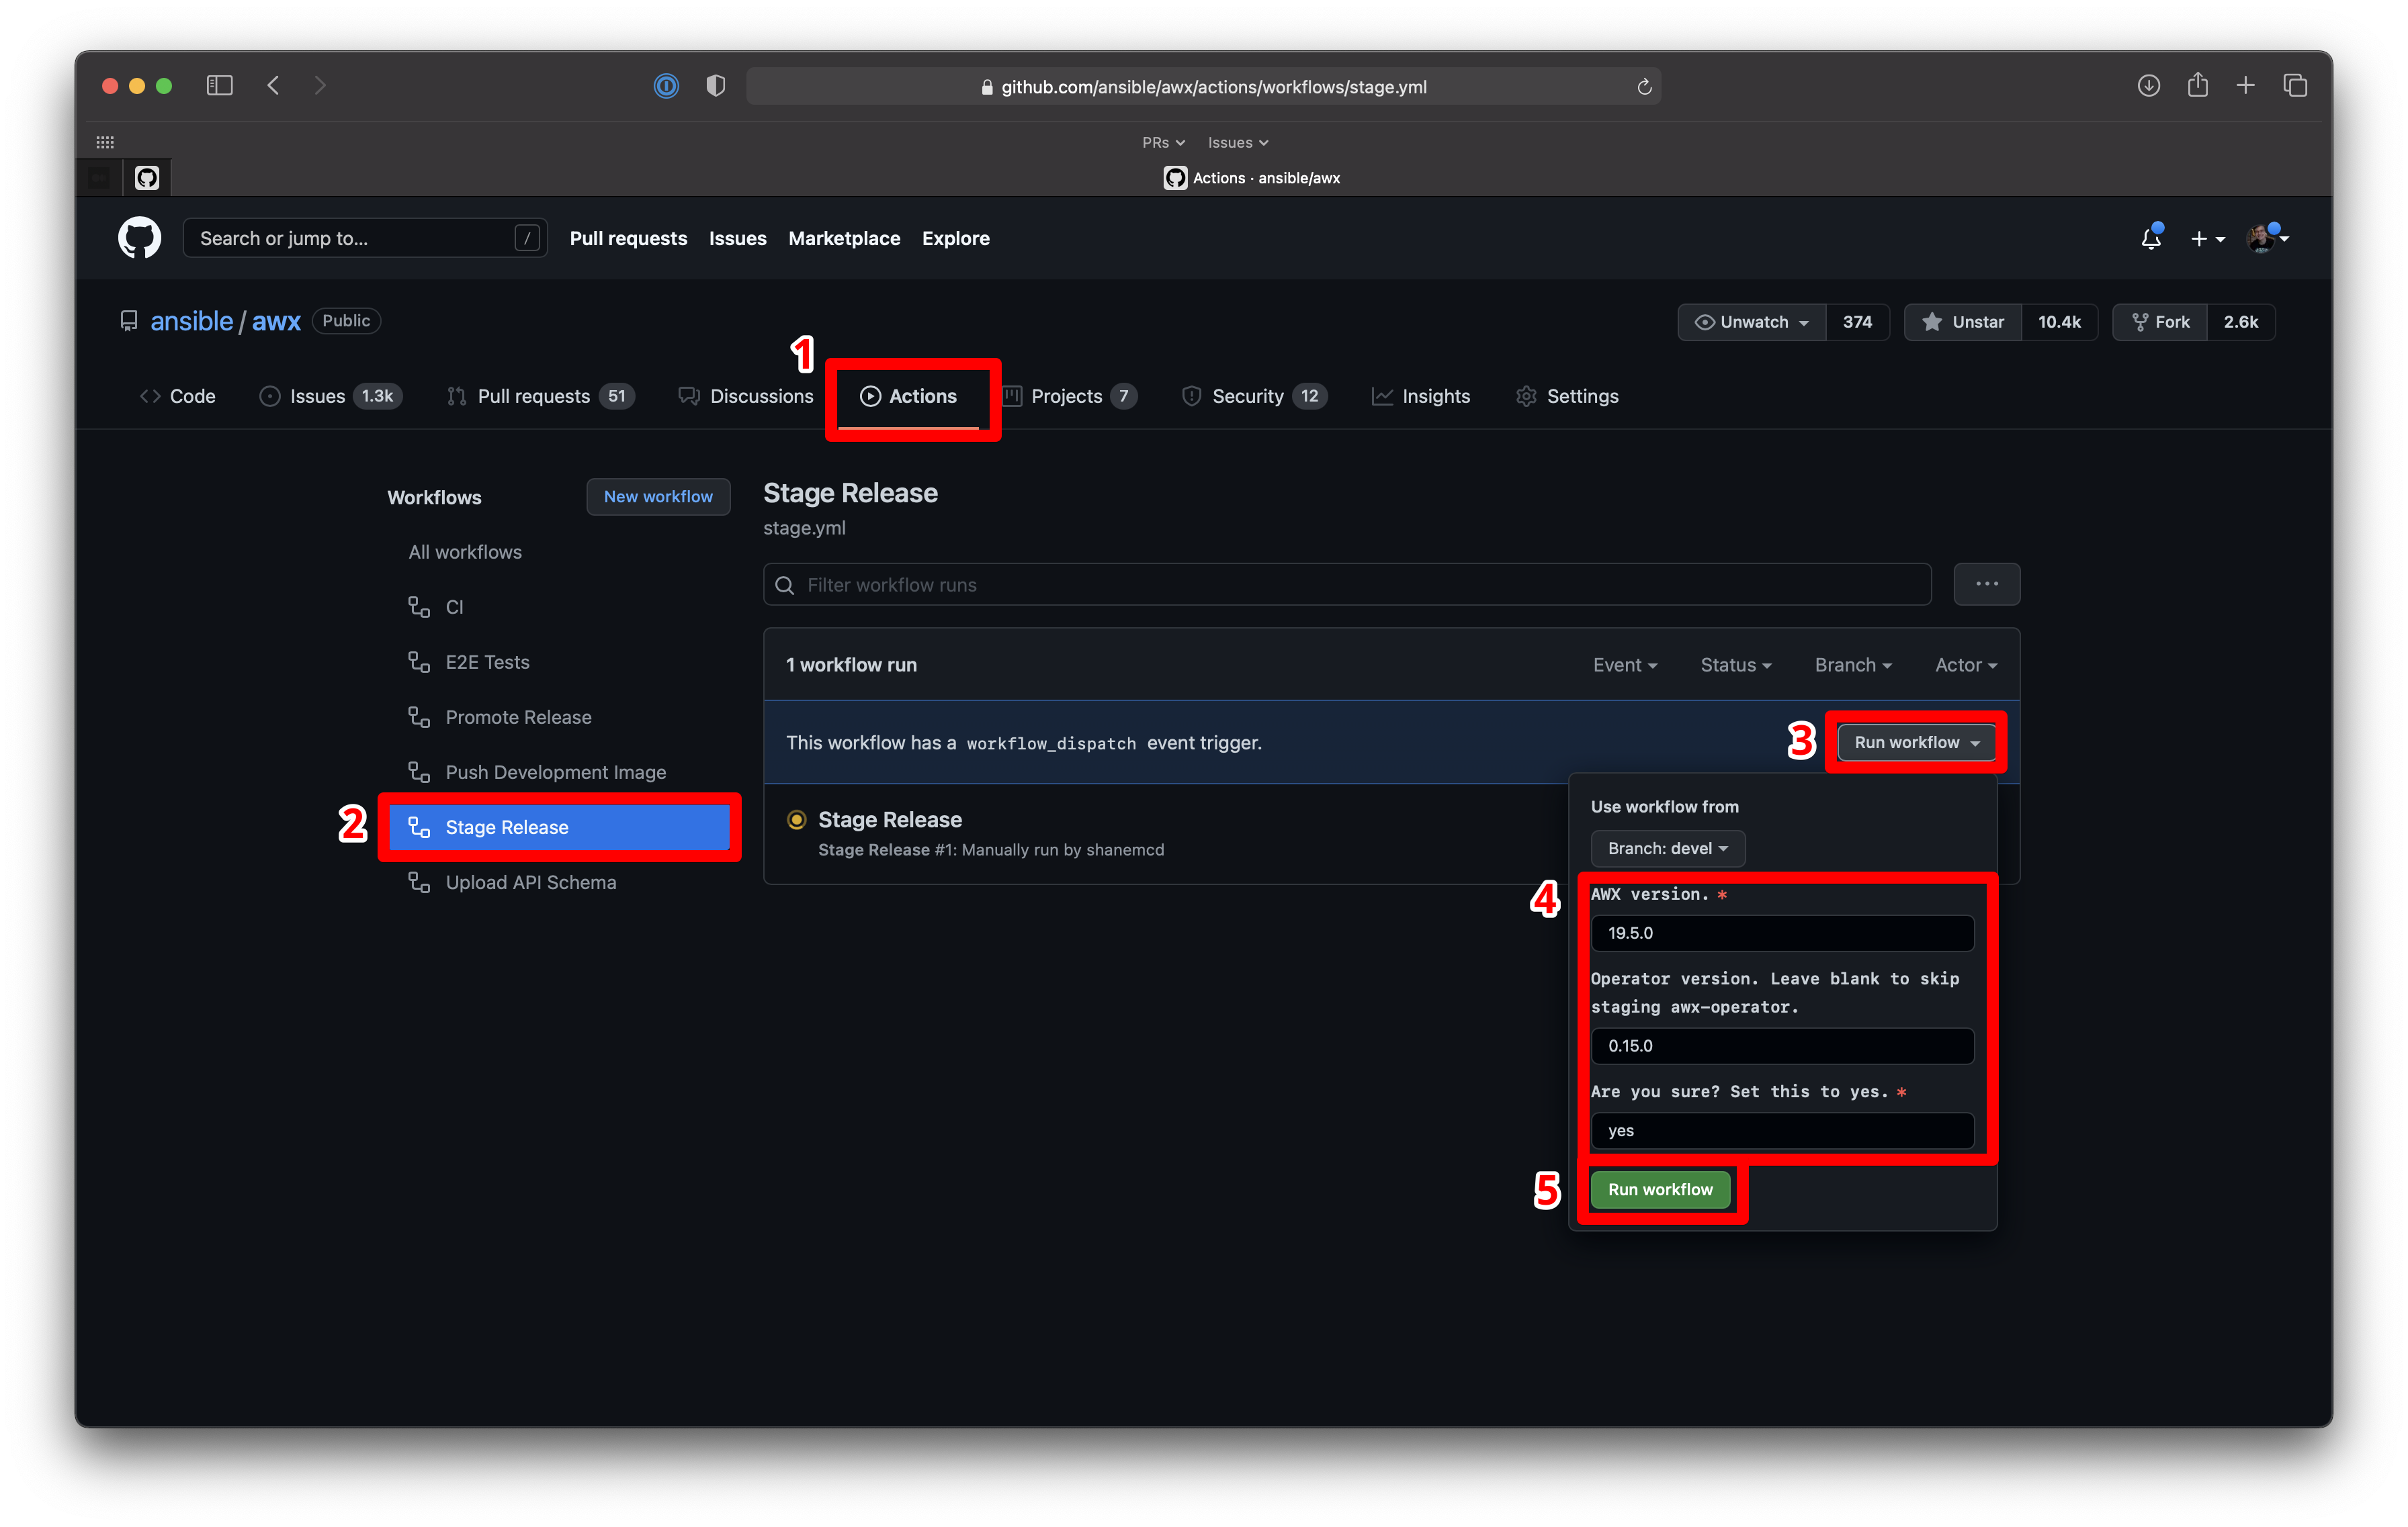
Task: Click the Unstar button
Action: coord(1963,322)
